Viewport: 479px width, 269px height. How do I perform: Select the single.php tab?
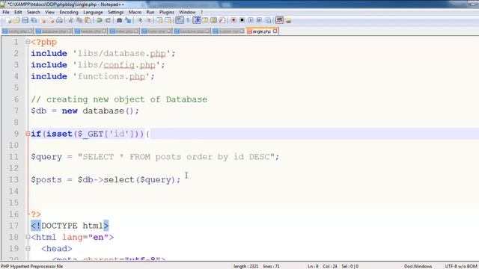pos(261,31)
